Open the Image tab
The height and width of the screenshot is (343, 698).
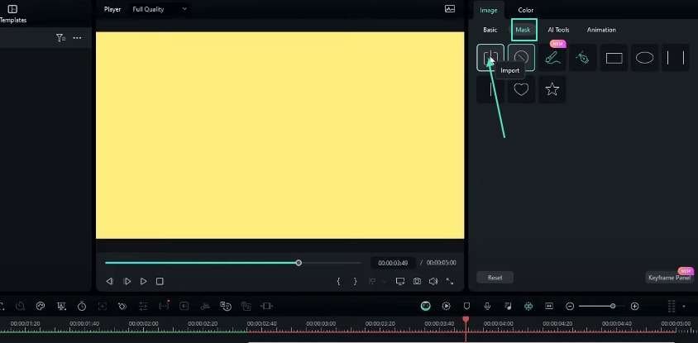click(488, 10)
